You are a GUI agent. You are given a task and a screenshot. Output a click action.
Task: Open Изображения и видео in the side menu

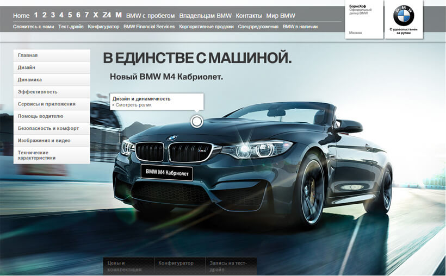pos(52,141)
